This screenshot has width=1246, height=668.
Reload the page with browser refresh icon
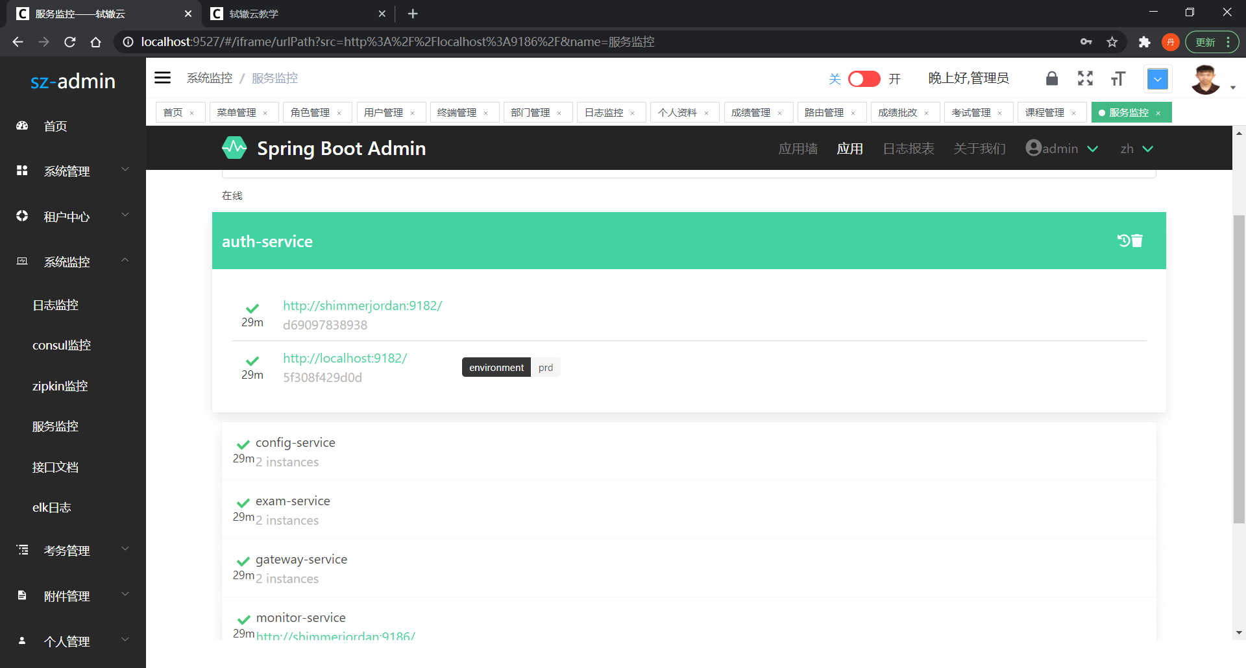(70, 42)
